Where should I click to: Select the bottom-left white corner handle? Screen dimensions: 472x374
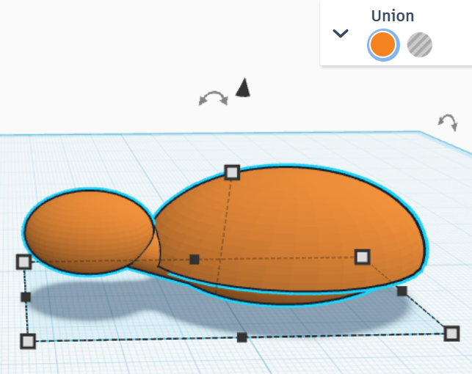pyautogui.click(x=28, y=341)
